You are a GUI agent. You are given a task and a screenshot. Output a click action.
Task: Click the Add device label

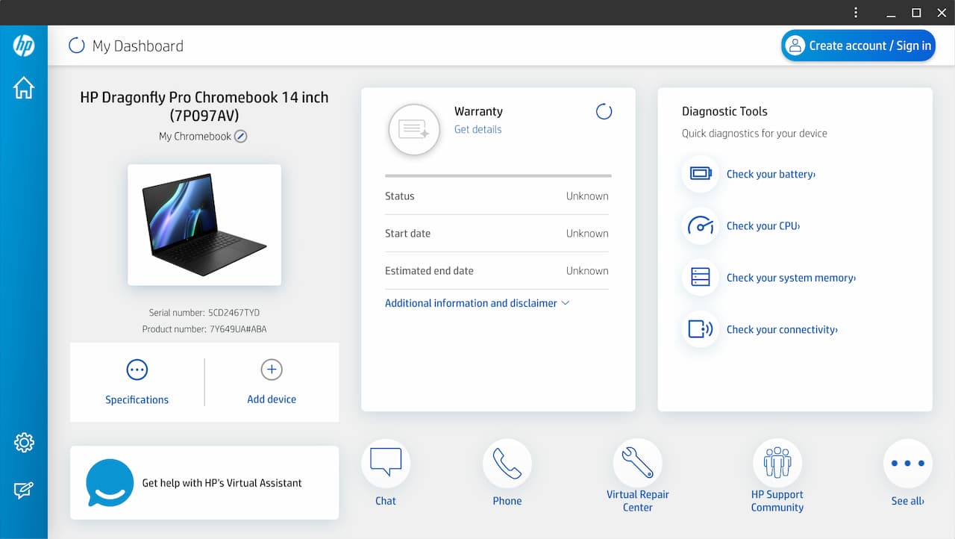272,399
